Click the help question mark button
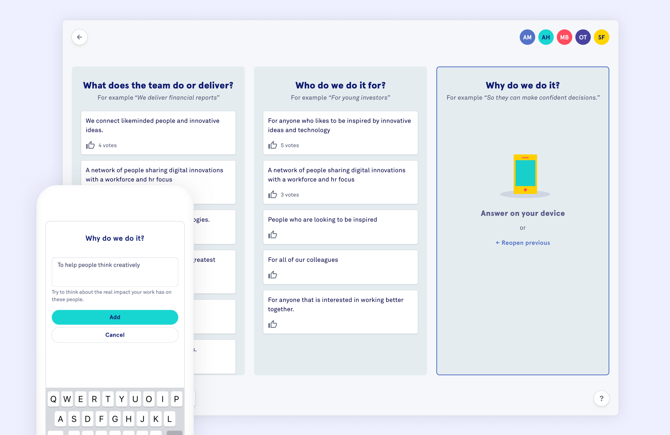The width and height of the screenshot is (670, 435). point(602,398)
